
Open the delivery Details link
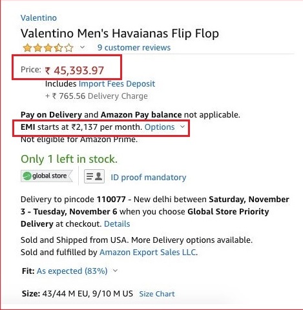117,224
